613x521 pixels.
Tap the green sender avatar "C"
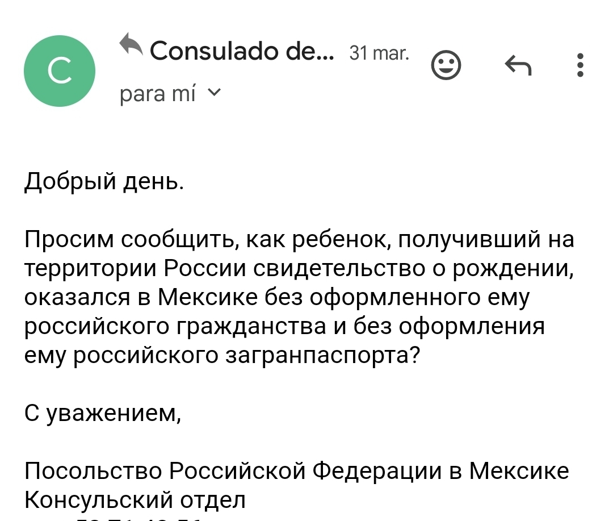click(59, 71)
